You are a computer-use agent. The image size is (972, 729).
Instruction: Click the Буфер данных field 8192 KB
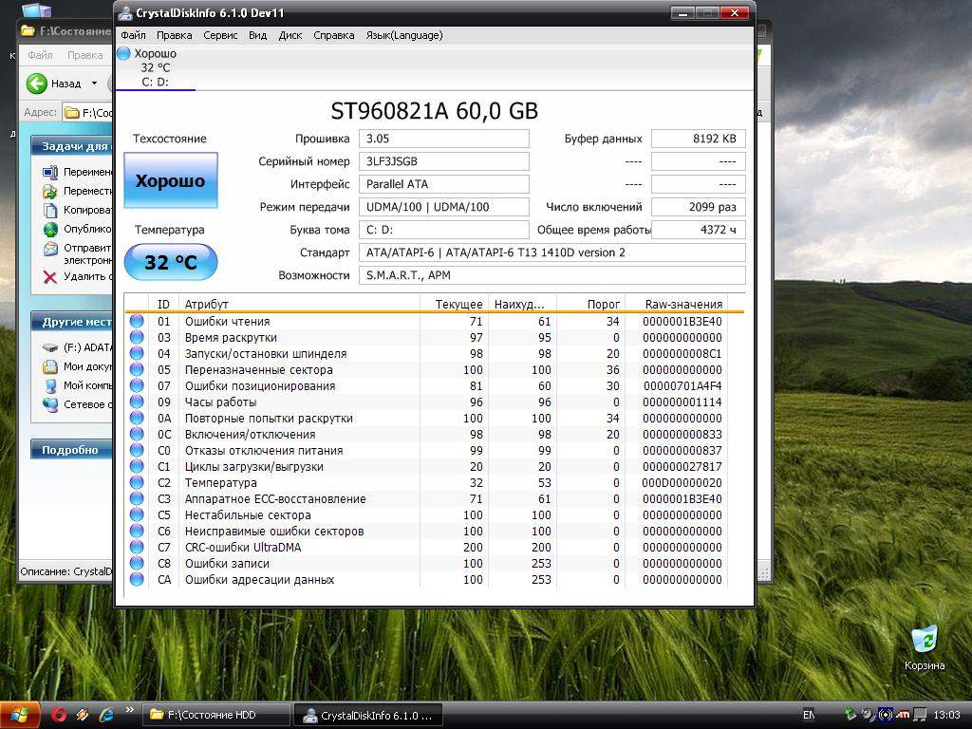click(x=698, y=139)
